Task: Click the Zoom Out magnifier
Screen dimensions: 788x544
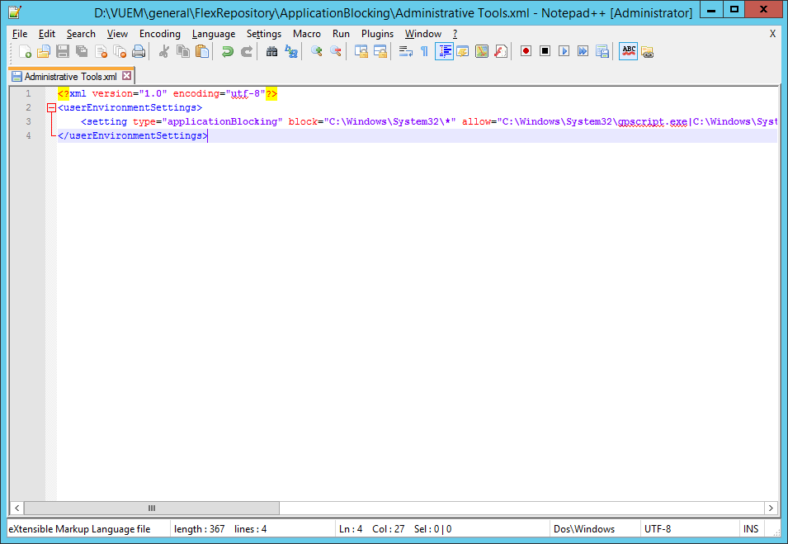Action: tap(335, 51)
